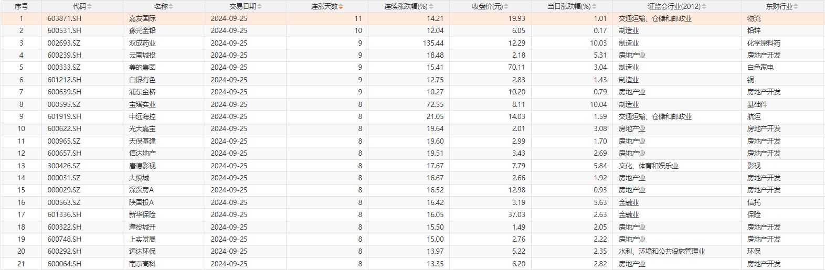Viewport: 825px width, 270px height.
Task: Sort by 东财行业 sort icon
Action: tap(796, 6)
